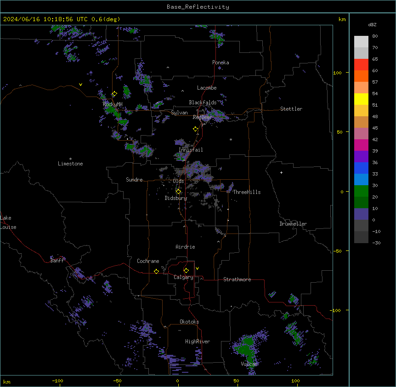
Task: Click the Vulcan town label
Action: (x=249, y=364)
